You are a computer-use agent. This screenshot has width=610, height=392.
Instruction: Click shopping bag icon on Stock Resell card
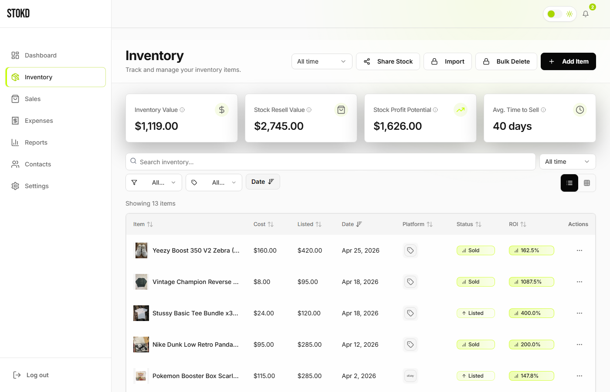click(x=341, y=110)
